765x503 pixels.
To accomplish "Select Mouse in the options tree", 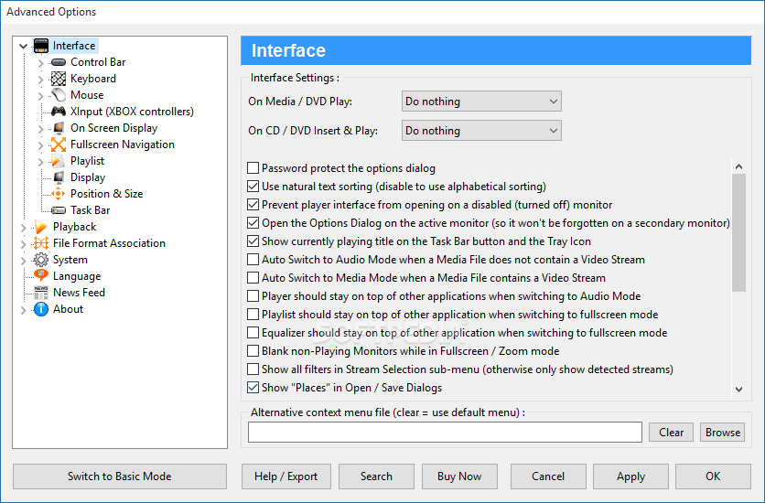I will point(87,95).
